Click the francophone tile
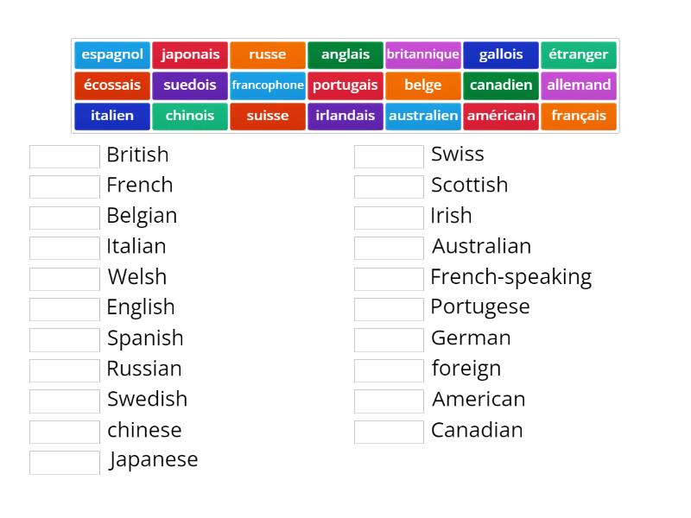691x518 pixels. [x=268, y=85]
